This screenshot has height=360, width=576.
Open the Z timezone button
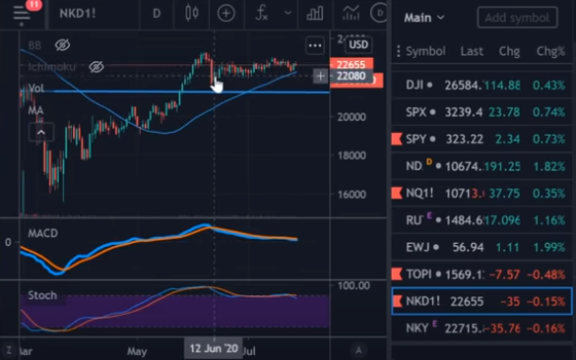coord(9,350)
